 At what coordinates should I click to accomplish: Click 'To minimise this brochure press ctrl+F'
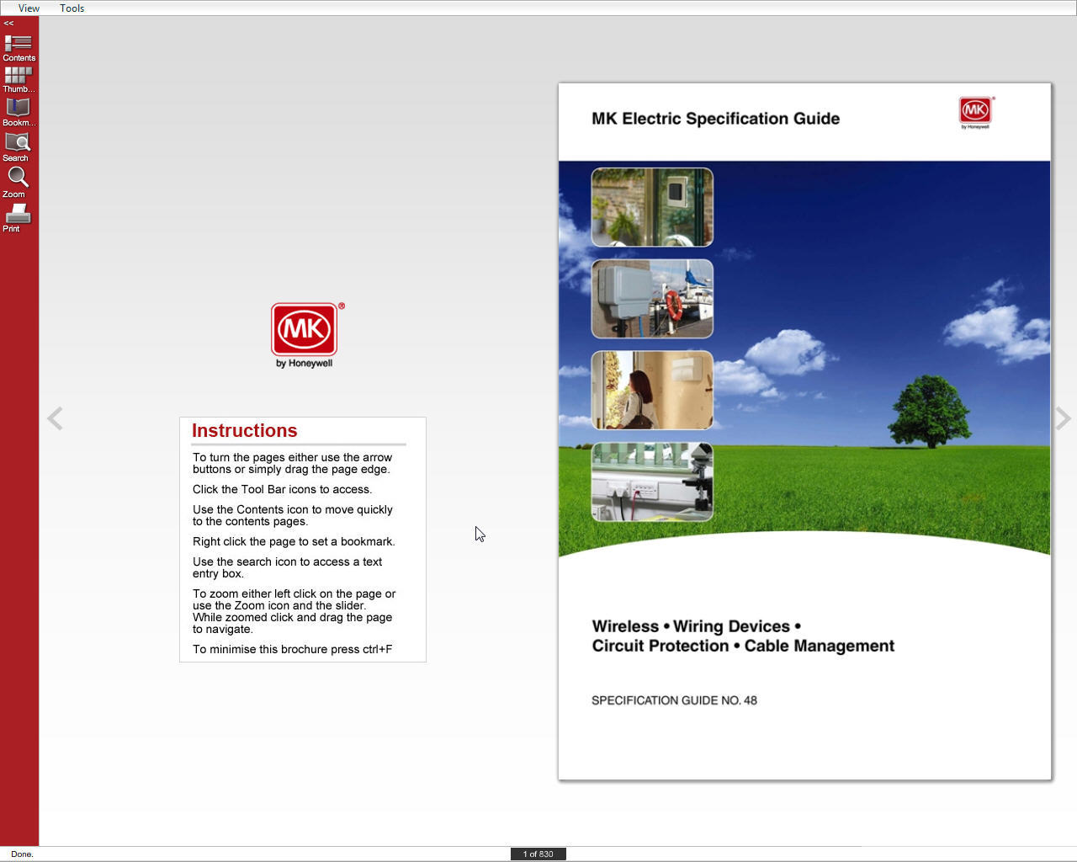(292, 649)
